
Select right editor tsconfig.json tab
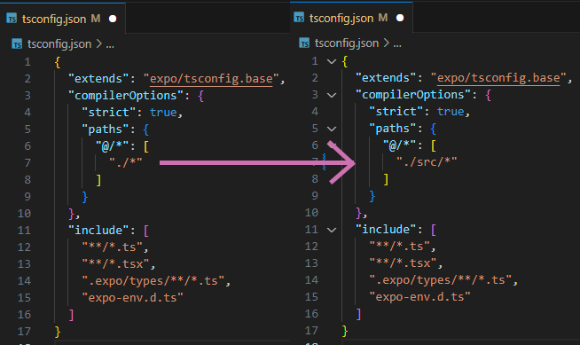351,18
